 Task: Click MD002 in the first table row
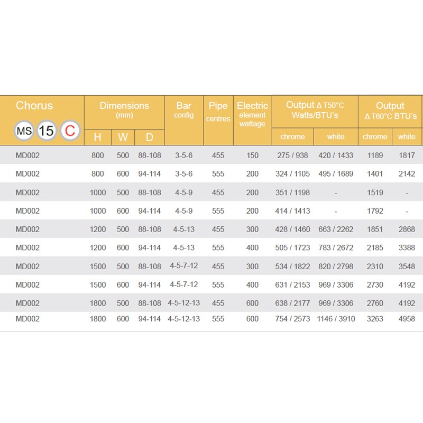click(27, 155)
